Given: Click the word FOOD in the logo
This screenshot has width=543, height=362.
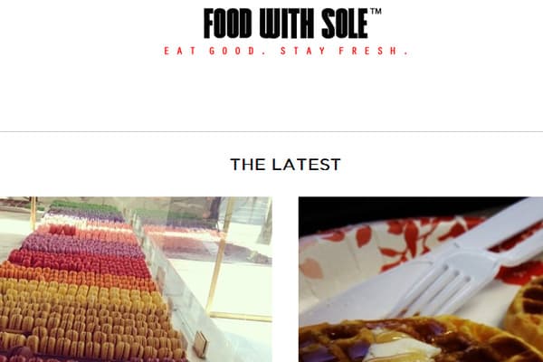Looking at the screenshot, I should pos(227,24).
